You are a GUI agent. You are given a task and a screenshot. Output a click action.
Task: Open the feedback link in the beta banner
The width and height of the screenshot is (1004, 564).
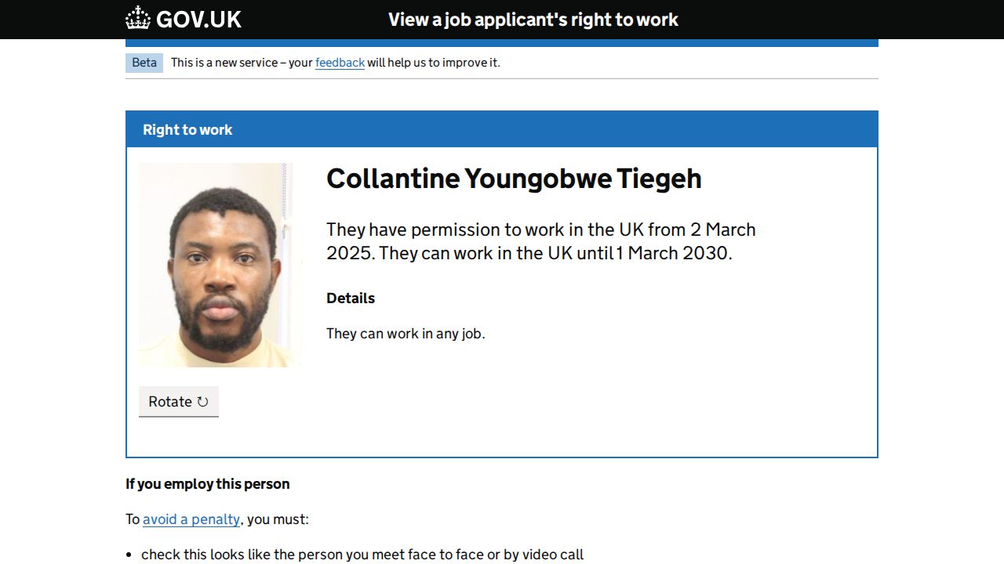[x=340, y=63]
